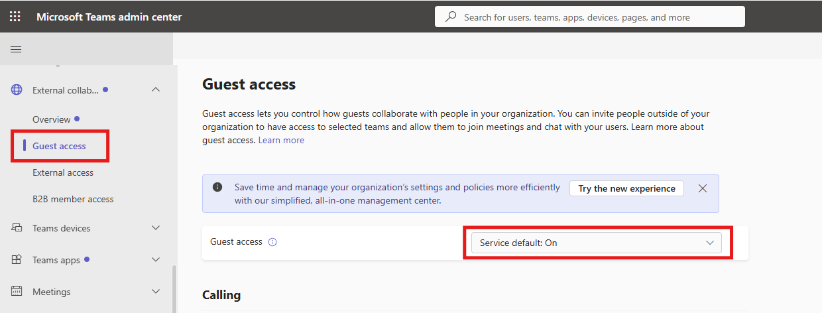Click the External collaboration globe icon
The width and height of the screenshot is (822, 313).
tap(17, 90)
